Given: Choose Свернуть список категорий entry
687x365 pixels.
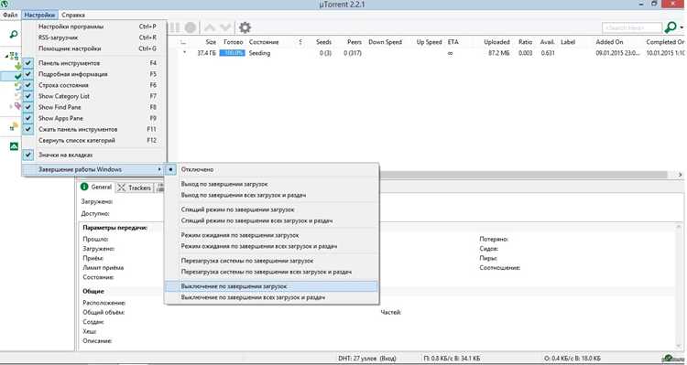Looking at the screenshot, I should click(94, 140).
